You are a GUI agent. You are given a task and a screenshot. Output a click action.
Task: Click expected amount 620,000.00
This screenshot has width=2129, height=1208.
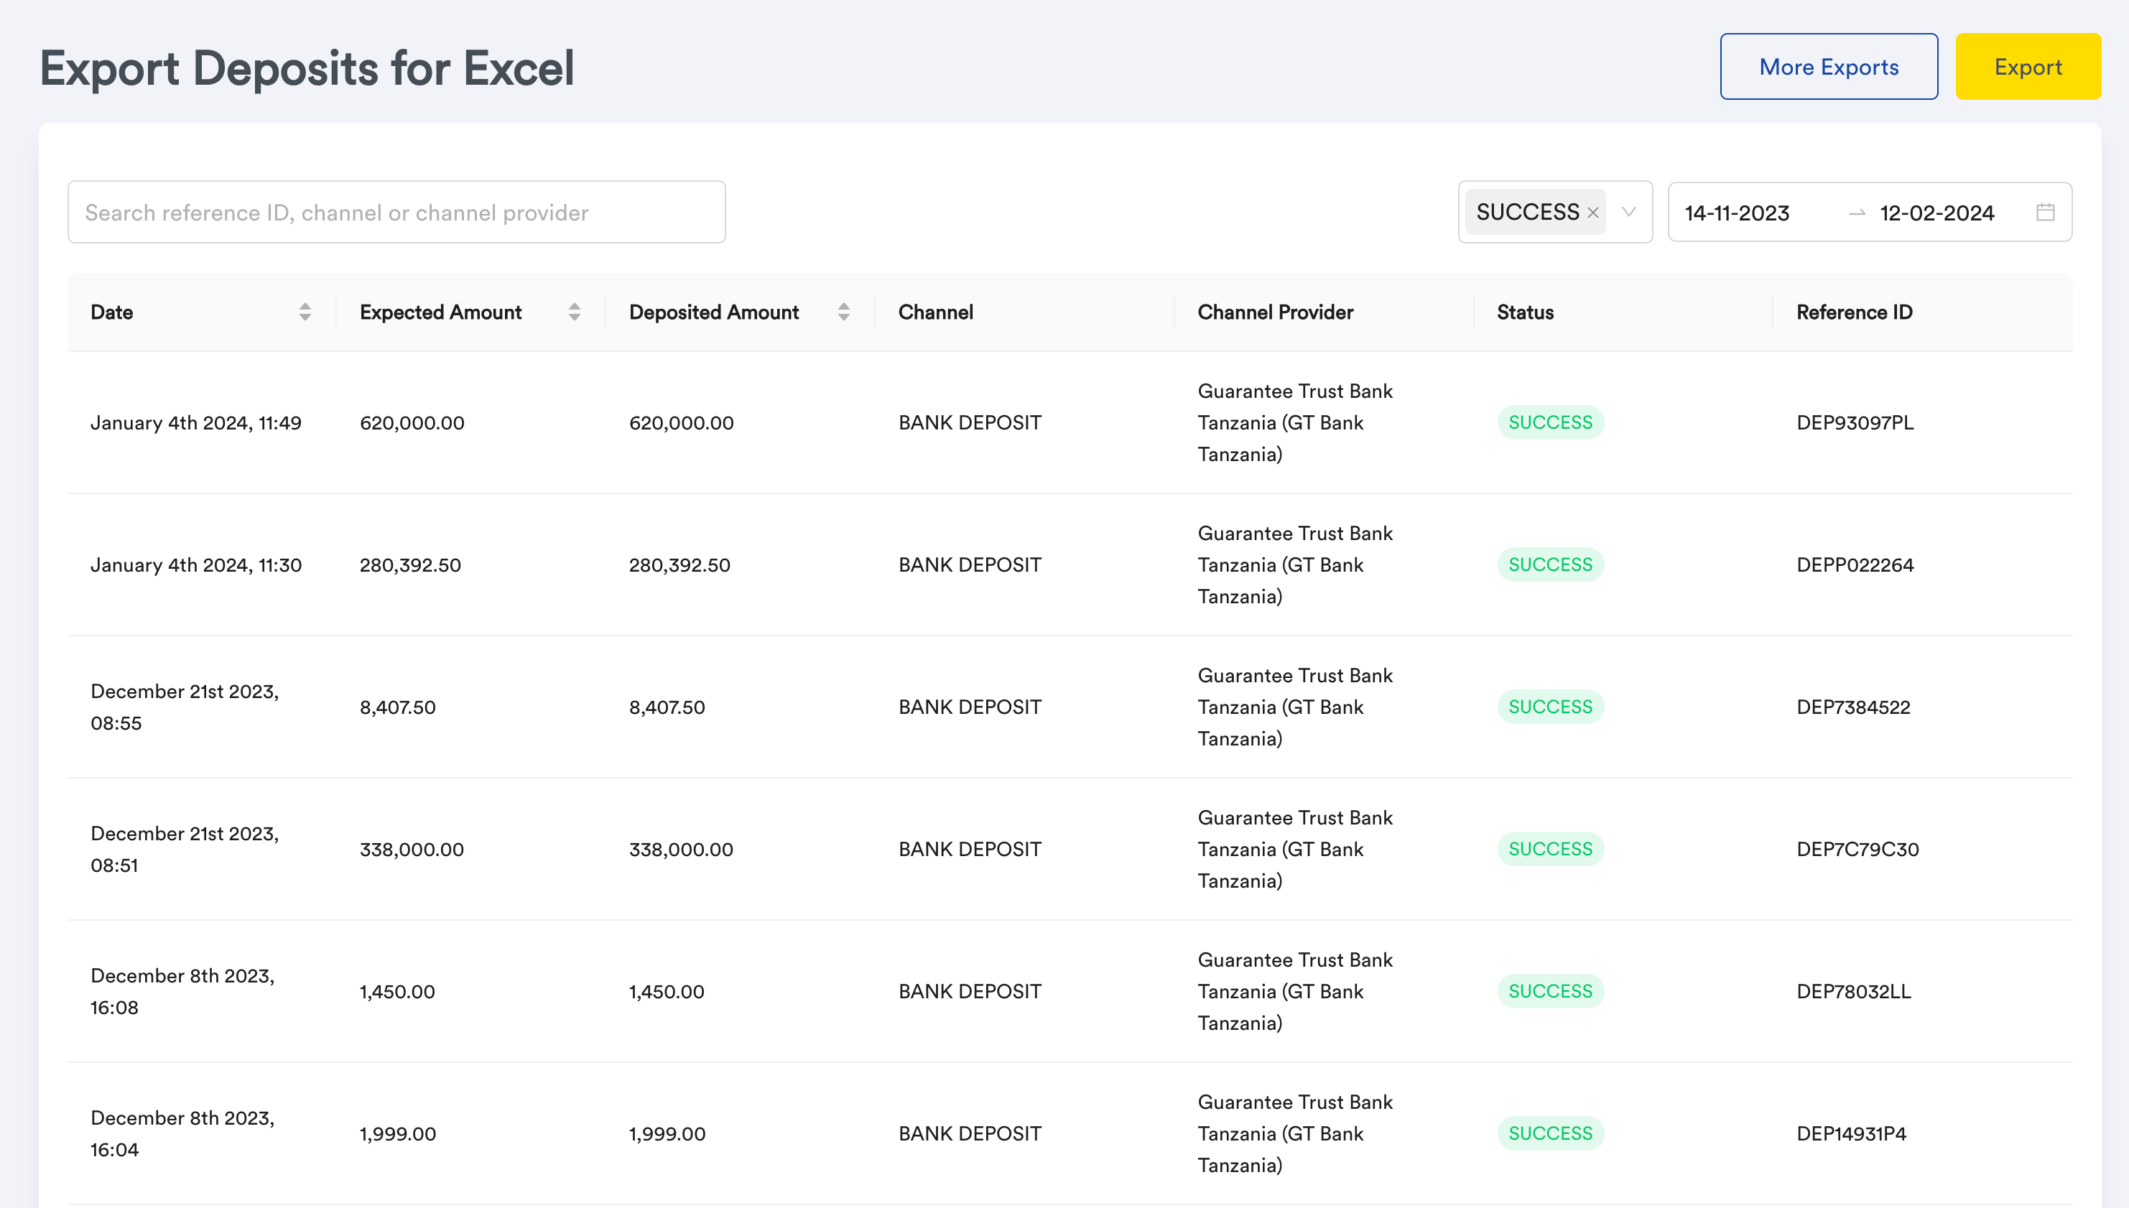[412, 422]
